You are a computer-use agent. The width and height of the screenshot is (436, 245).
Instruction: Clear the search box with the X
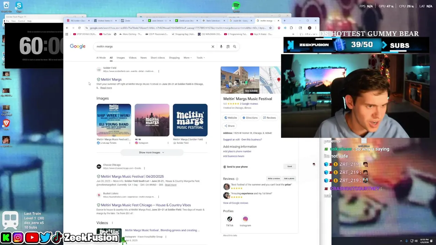(213, 47)
